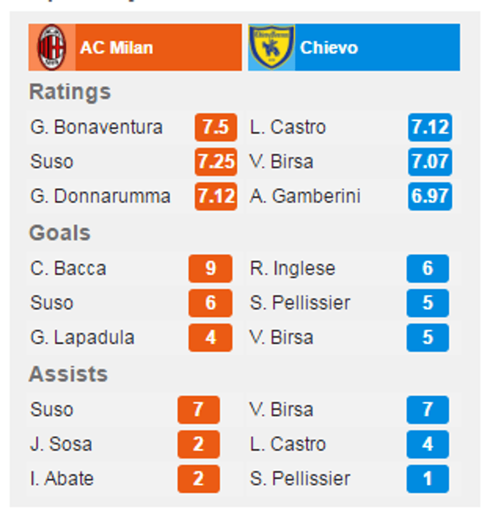Click Bonaventura's 7.5 rating badge

[x=216, y=128]
